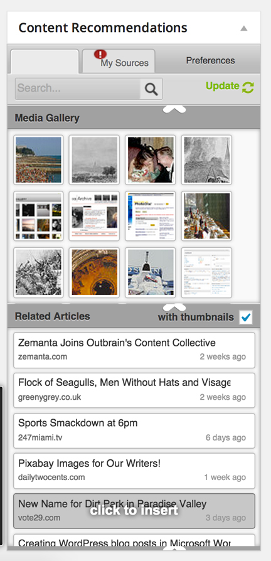
Task: Collapse the Content Recommendations panel arrow
Action: [x=244, y=28]
